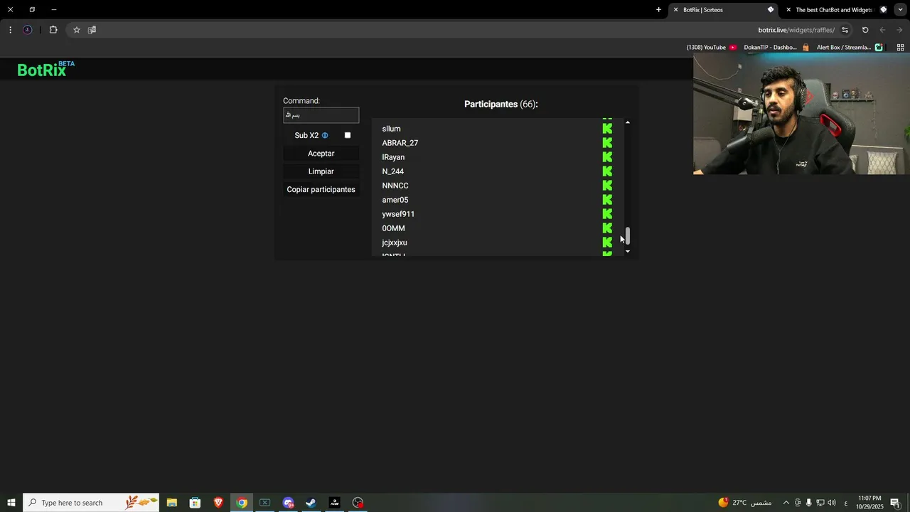Select participant ABRAR_27
The image size is (910, 512).
tap(400, 143)
